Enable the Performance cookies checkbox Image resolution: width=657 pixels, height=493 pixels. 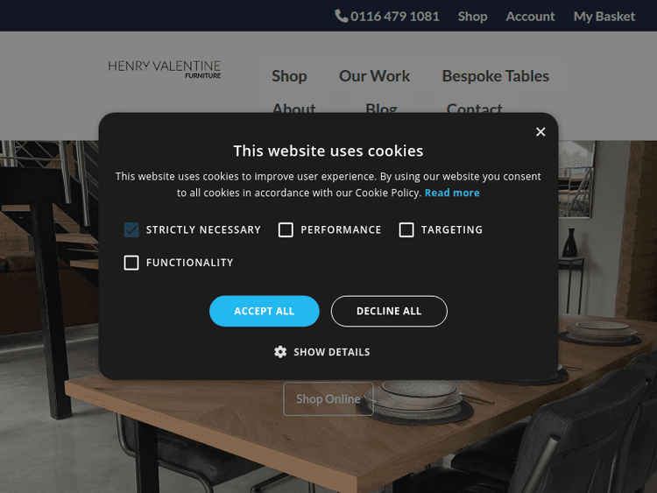(286, 229)
